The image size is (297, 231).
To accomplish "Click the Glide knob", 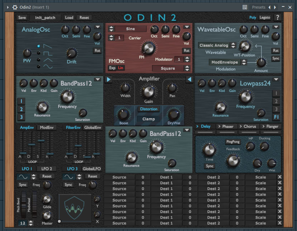I will click(x=47, y=199).
